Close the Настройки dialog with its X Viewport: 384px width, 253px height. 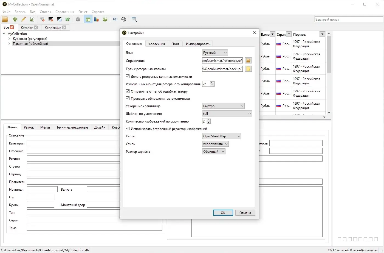254,33
